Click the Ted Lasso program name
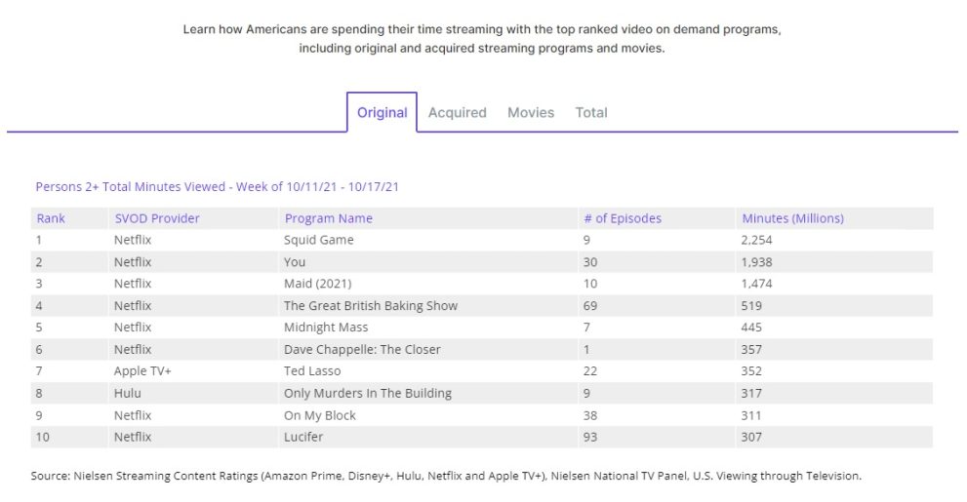The image size is (967, 502). click(x=311, y=371)
